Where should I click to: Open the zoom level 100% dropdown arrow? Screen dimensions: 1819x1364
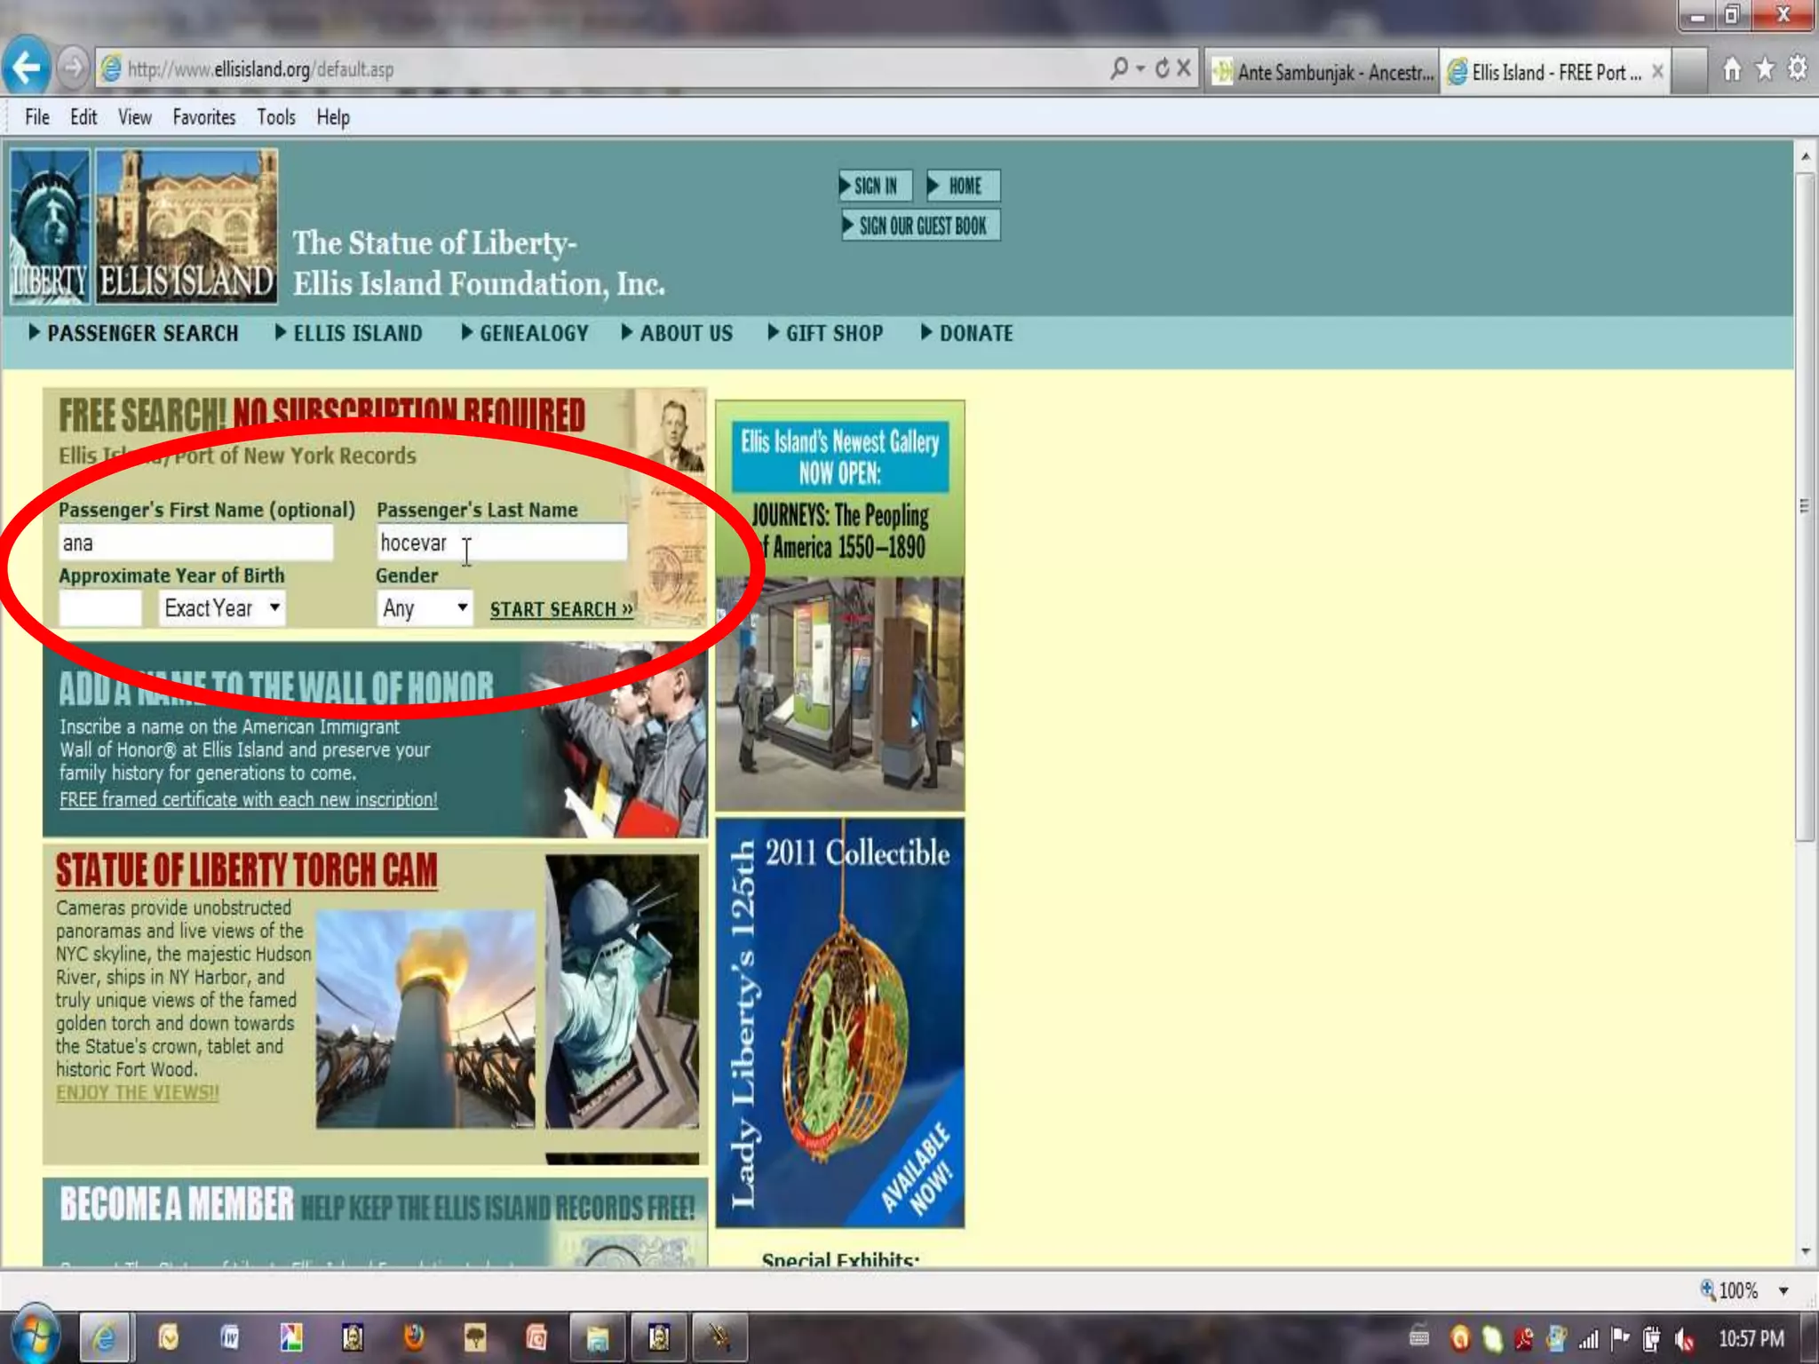point(1783,1291)
